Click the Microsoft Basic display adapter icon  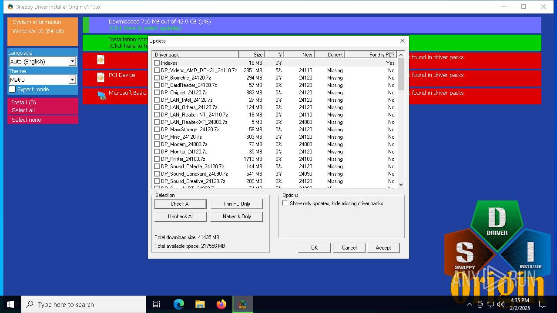coord(102,96)
